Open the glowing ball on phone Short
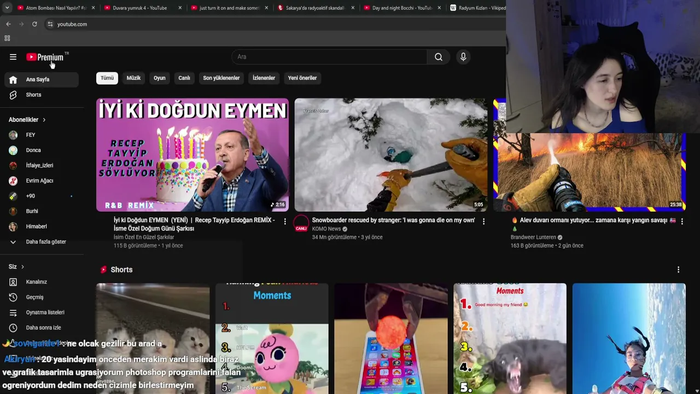The height and width of the screenshot is (394, 700). 391,339
